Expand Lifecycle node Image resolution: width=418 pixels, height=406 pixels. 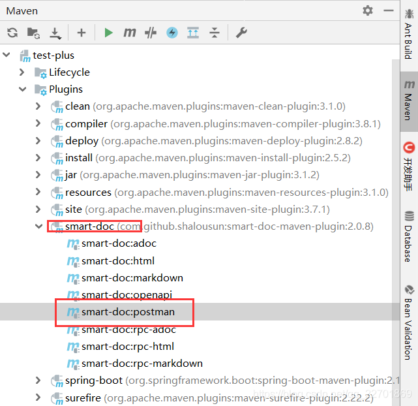point(22,72)
